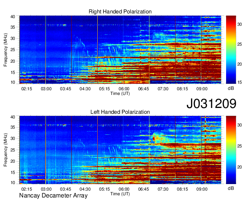Click Time (UT) label under Left Handed plot
Screen dimensions: 246x200
point(120,194)
